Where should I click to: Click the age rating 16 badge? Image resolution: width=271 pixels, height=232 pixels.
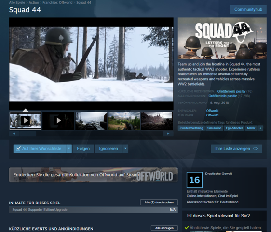click(x=194, y=180)
